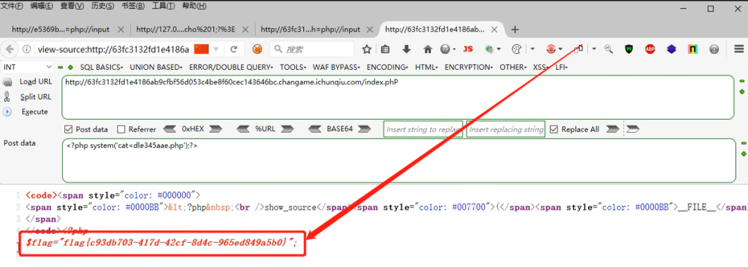
Task: Reload the page with the refresh icon
Action: 234,49
